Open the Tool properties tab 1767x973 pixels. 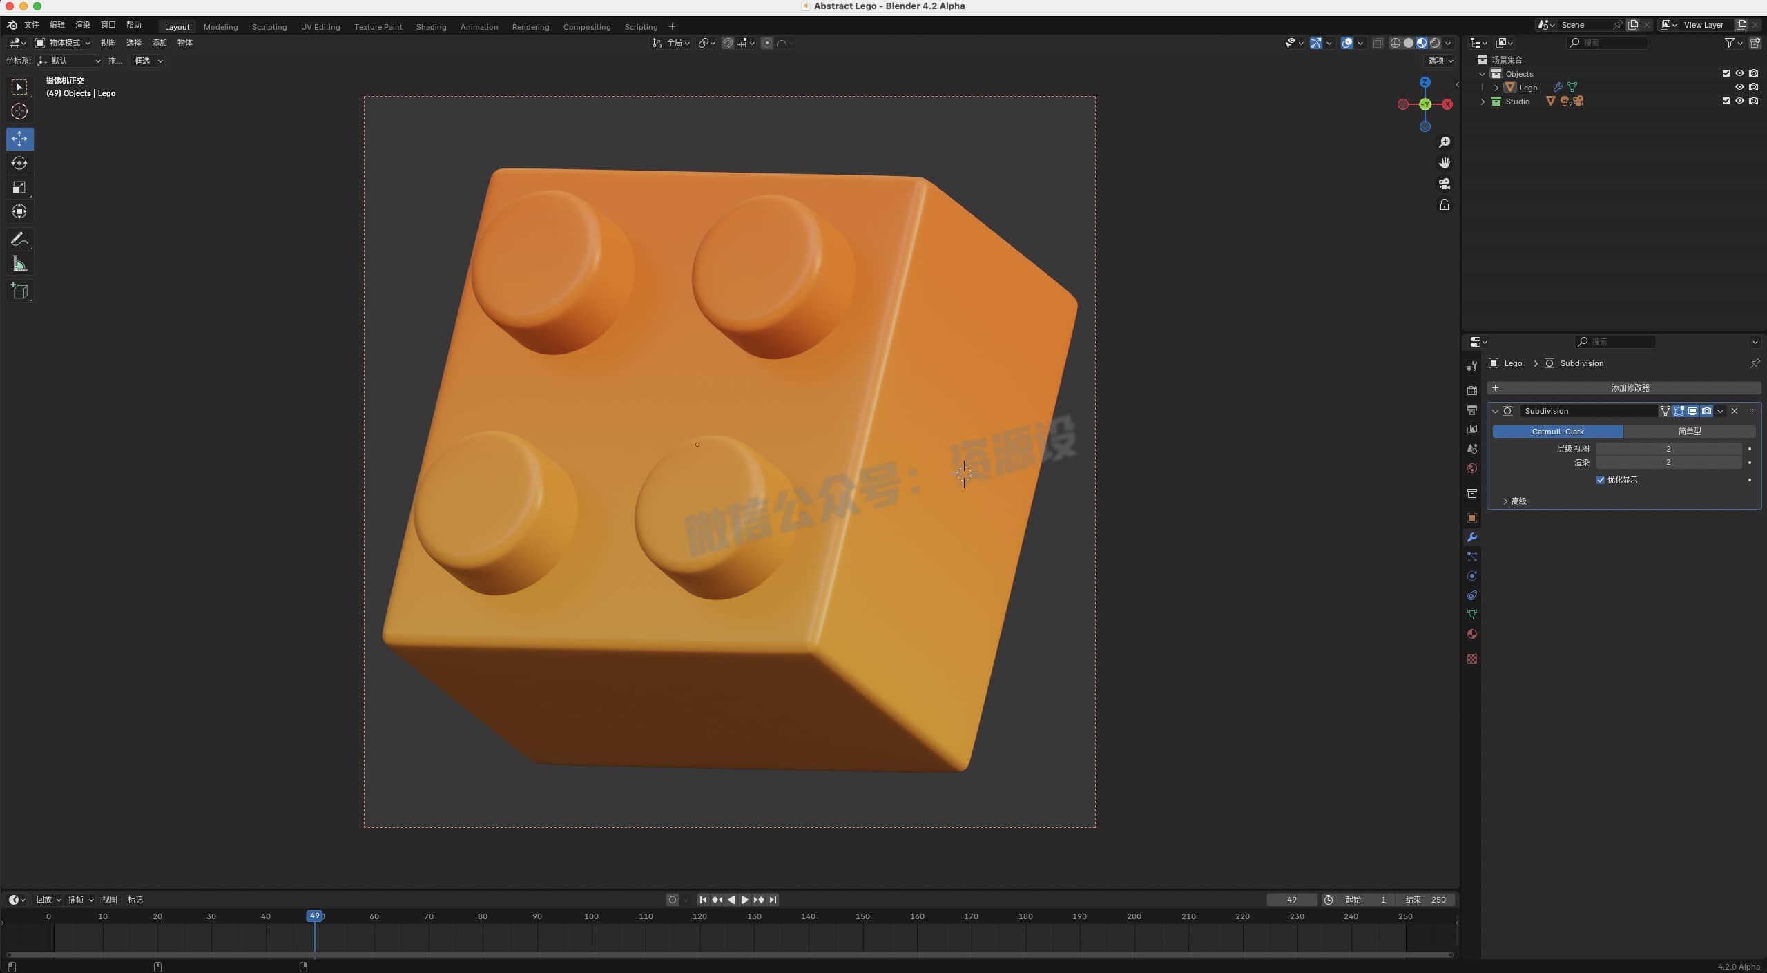(1471, 366)
